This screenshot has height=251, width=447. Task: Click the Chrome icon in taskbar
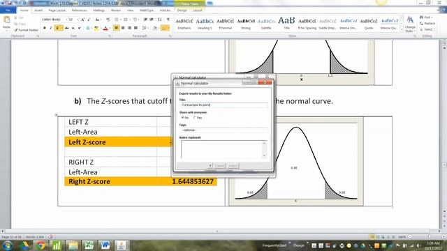pos(41,245)
